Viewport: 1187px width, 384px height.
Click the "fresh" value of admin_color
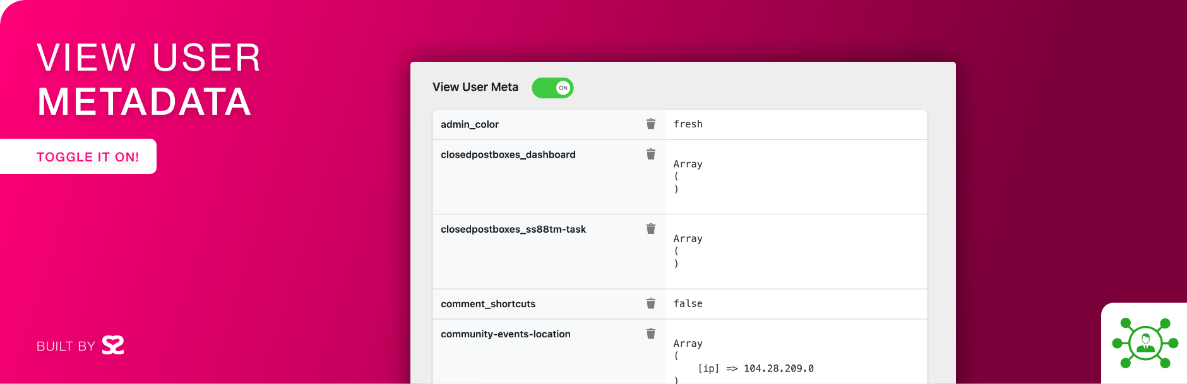[688, 124]
